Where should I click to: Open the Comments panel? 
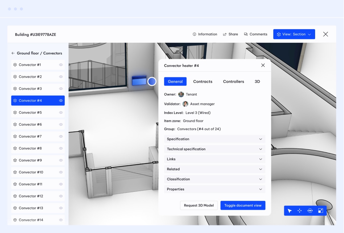(256, 34)
